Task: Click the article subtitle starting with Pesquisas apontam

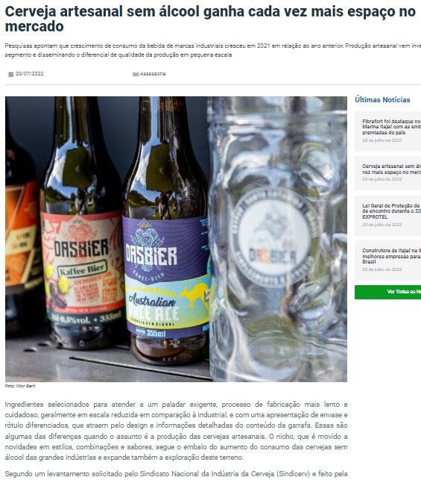Action: pyautogui.click(x=213, y=50)
